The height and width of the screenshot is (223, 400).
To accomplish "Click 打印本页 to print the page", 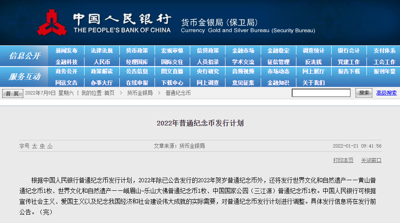I will pos(343,160).
